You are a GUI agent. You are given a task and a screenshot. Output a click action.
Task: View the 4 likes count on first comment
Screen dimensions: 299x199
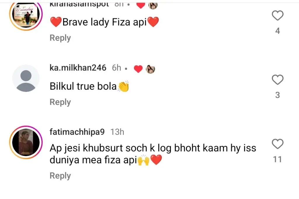pos(278,31)
